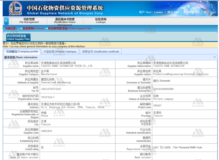Select the postal code 300457
This screenshot has width=219, height=160.
click(157, 105)
